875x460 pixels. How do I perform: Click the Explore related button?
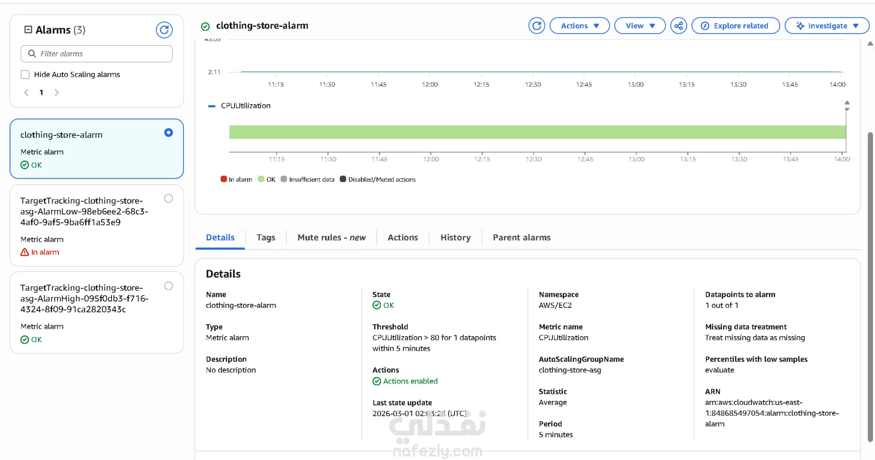pyautogui.click(x=736, y=26)
